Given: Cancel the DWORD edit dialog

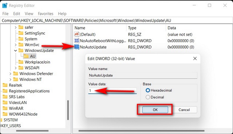Looking at the screenshot, I should coord(184,110).
